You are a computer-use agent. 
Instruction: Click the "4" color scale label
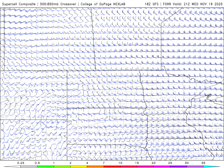point(87,163)
